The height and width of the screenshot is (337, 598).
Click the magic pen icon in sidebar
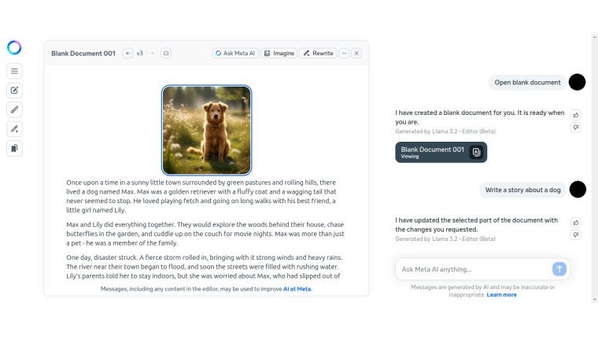coord(14,128)
